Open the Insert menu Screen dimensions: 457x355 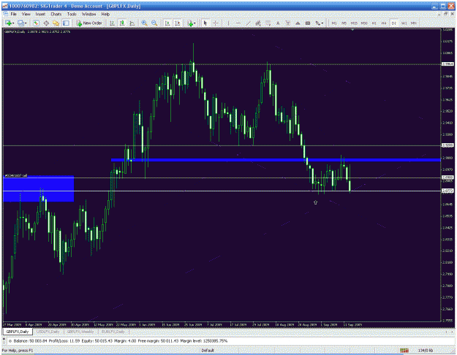point(40,14)
